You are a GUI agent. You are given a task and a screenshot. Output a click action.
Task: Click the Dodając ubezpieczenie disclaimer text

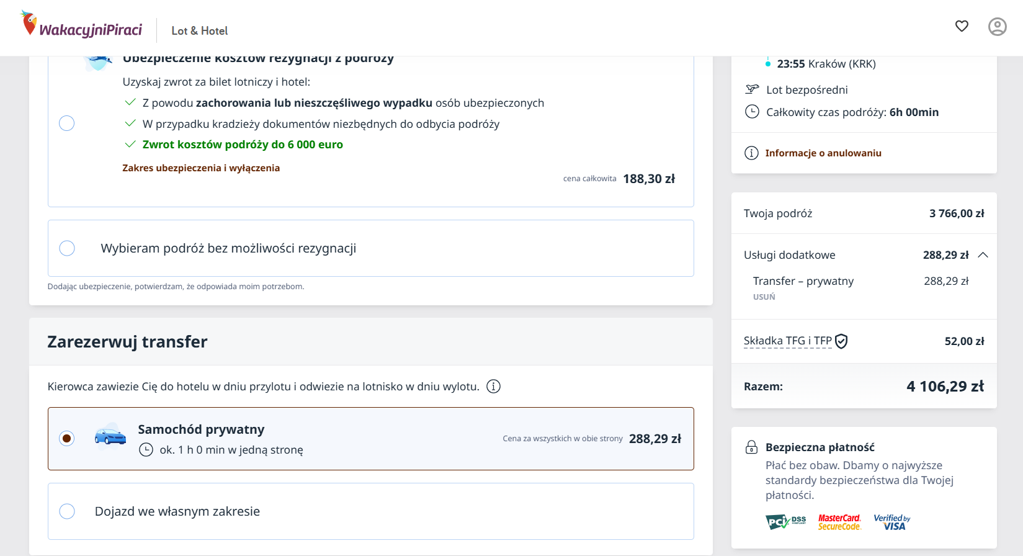tap(176, 287)
